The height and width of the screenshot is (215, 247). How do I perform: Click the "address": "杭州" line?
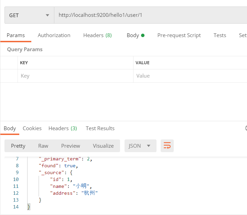tap(74, 193)
